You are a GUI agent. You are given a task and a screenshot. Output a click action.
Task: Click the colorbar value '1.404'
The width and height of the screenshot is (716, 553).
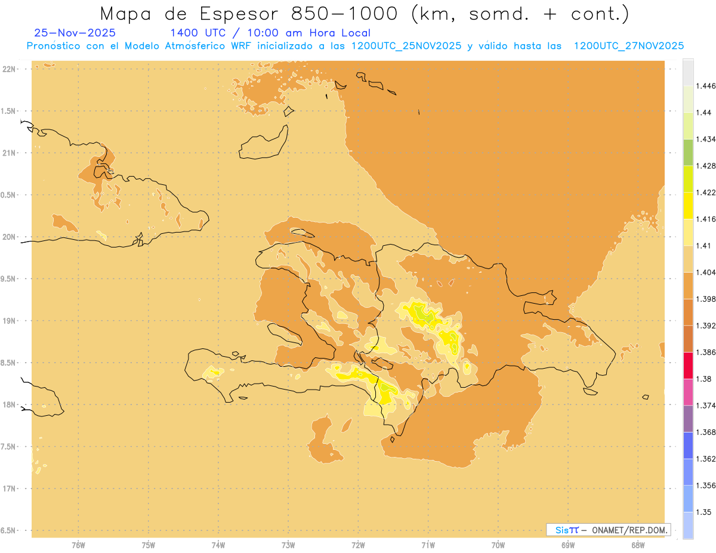pyautogui.click(x=705, y=272)
